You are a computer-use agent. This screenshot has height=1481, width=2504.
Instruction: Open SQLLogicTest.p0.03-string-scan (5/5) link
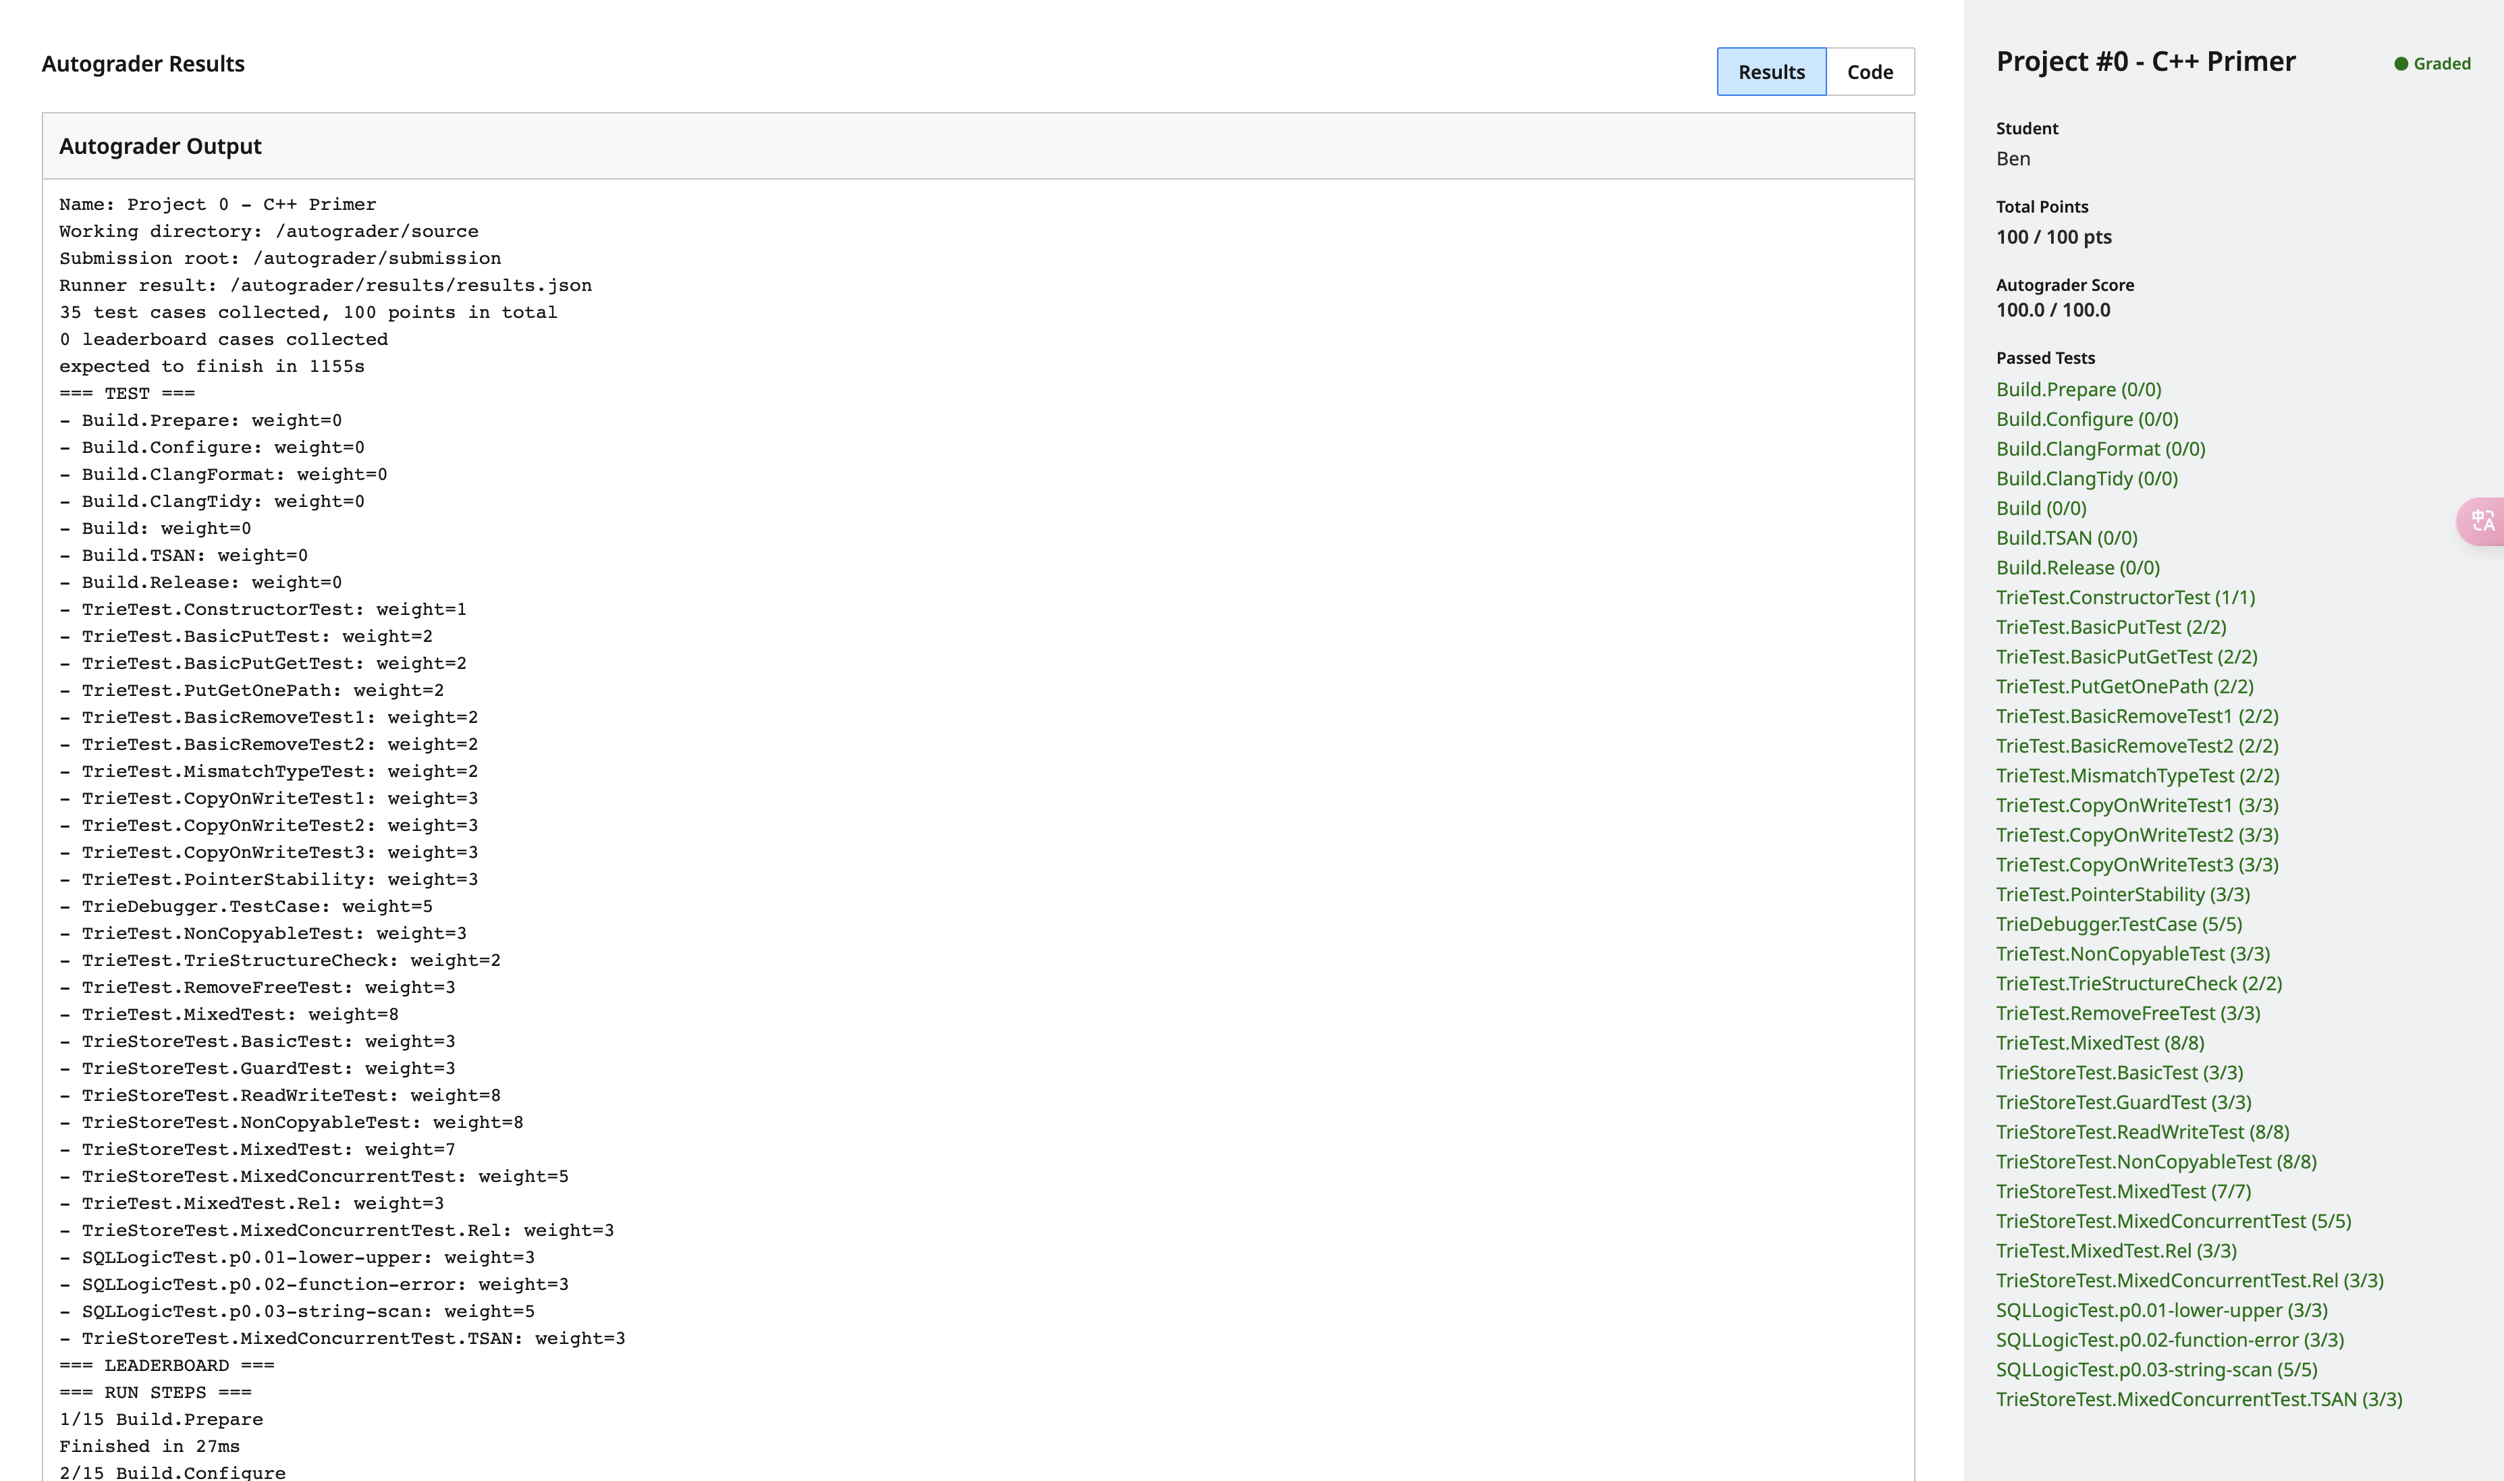[x=2156, y=1369]
